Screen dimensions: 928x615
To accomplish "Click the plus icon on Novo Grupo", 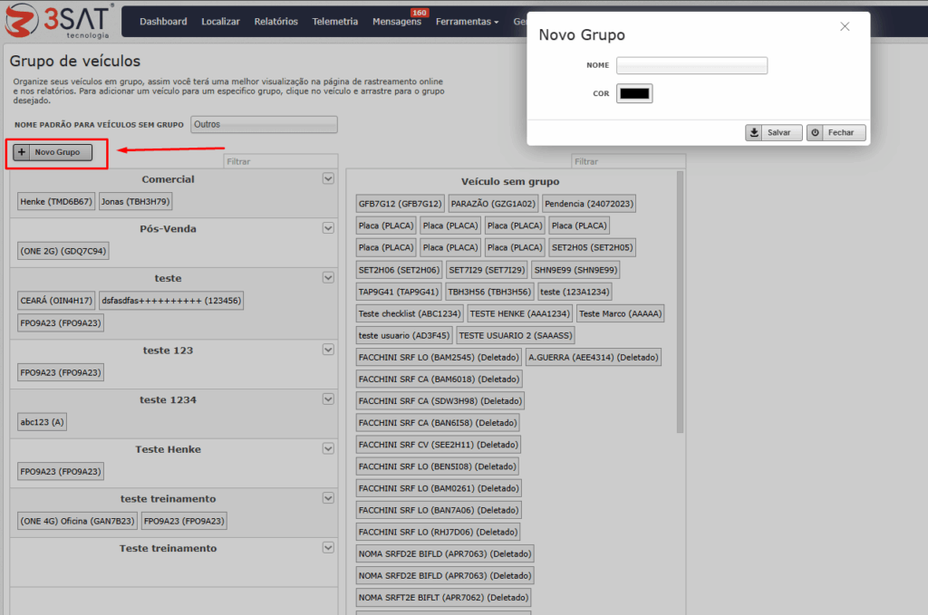I will [23, 152].
